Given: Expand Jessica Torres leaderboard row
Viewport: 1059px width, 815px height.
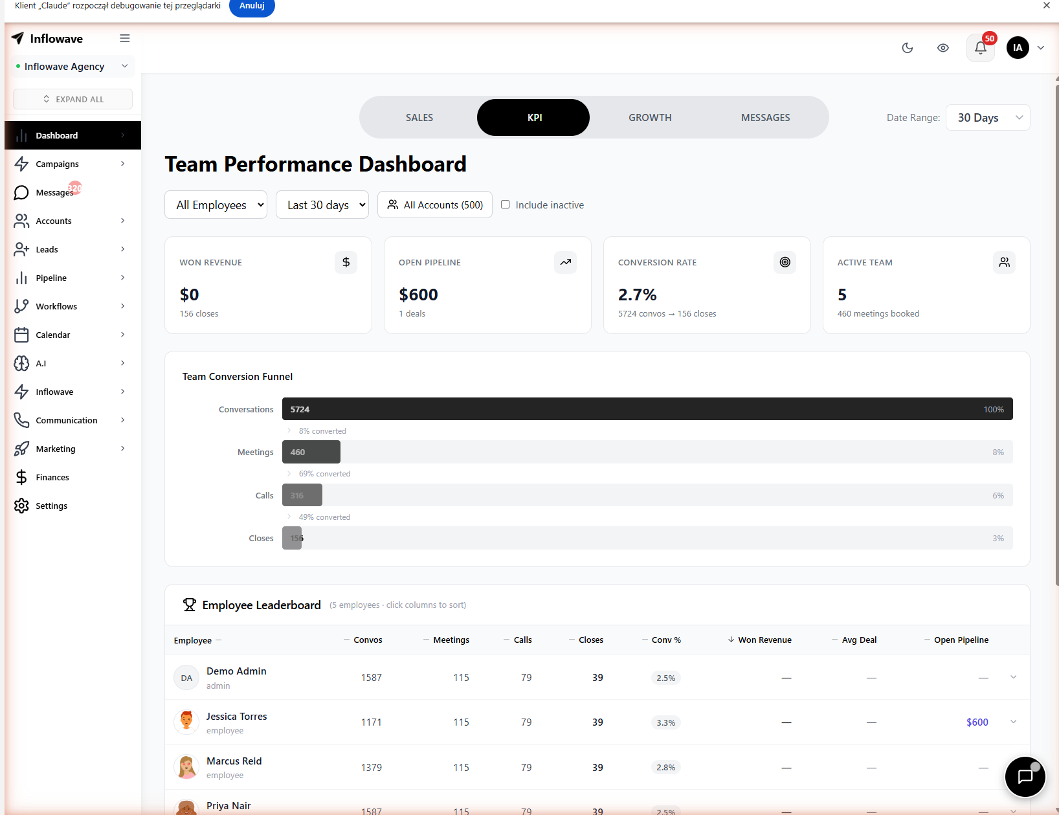Looking at the screenshot, I should pos(1013,721).
